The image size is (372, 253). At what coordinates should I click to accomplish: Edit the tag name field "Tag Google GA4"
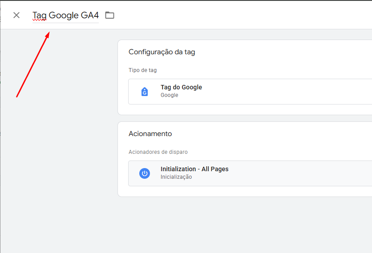pyautogui.click(x=65, y=16)
